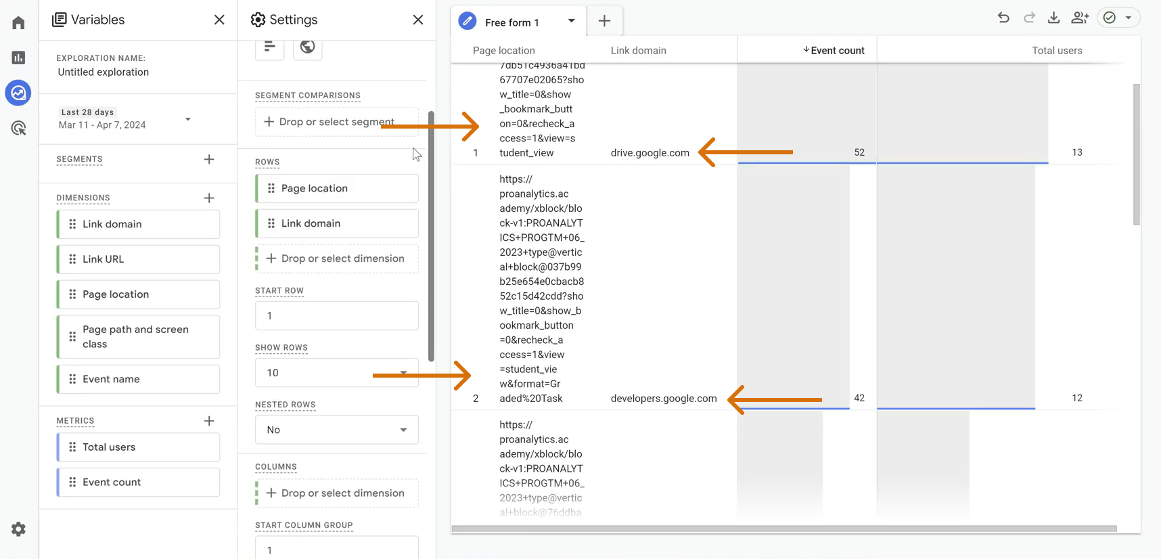Close the Settings panel
Viewport: 1161px width, 559px height.
(x=418, y=20)
